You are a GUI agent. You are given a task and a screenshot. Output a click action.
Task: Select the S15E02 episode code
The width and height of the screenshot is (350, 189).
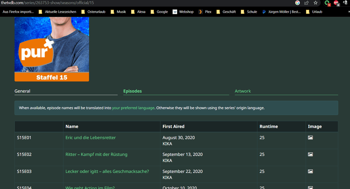(x=24, y=154)
